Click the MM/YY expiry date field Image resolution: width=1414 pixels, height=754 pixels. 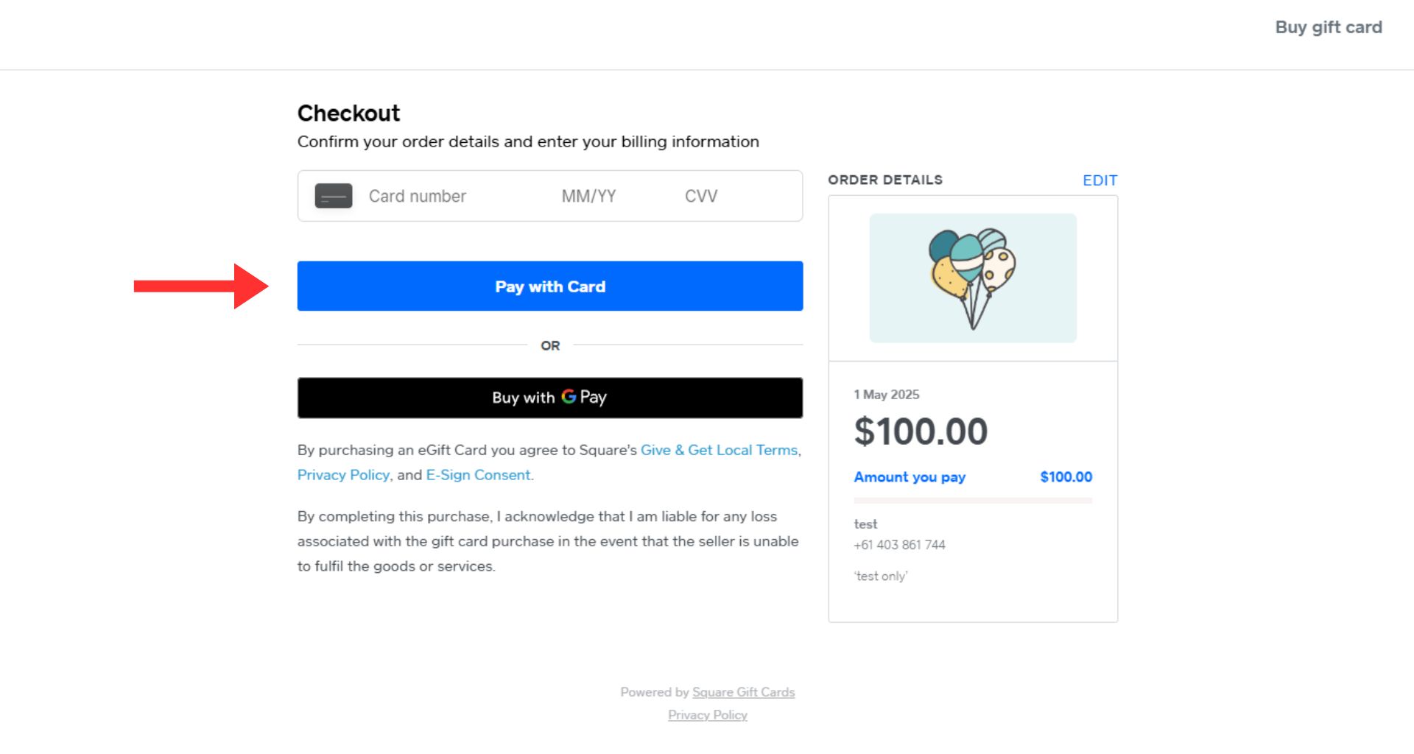(x=588, y=196)
